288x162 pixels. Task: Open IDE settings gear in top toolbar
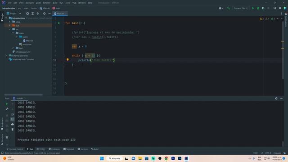coord(280,8)
